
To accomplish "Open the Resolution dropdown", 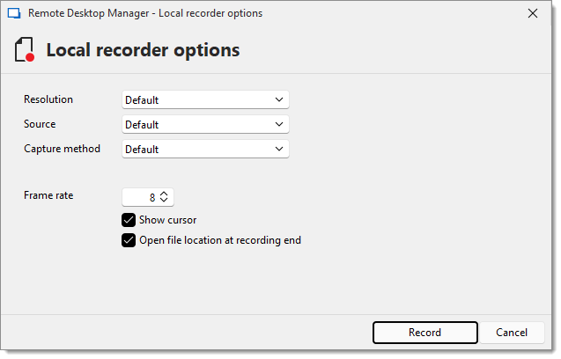I will (205, 99).
